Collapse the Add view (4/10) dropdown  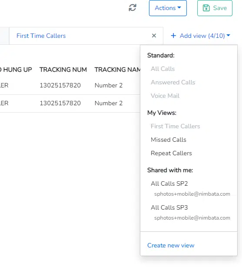200,36
